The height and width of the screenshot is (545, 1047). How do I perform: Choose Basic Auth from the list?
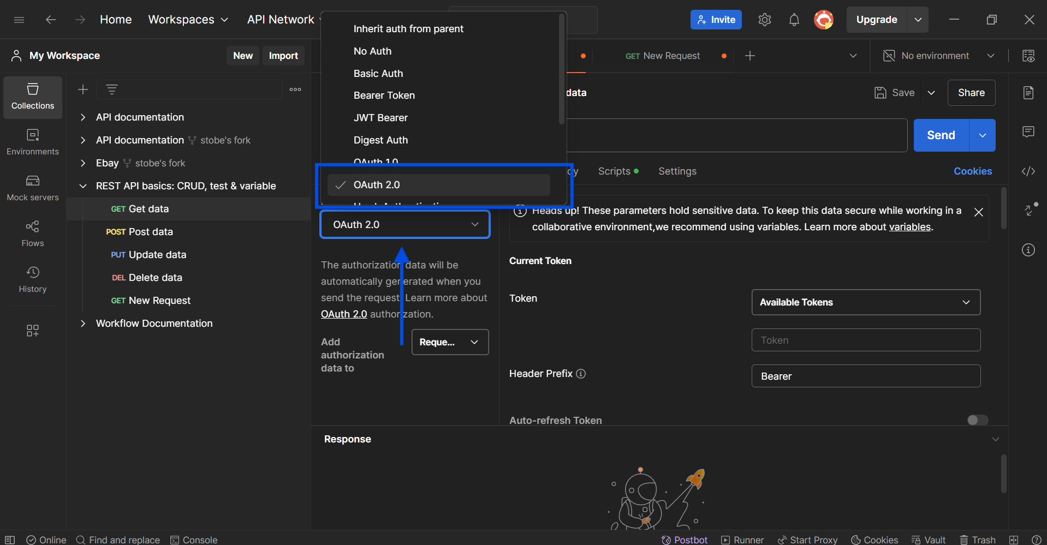(378, 74)
